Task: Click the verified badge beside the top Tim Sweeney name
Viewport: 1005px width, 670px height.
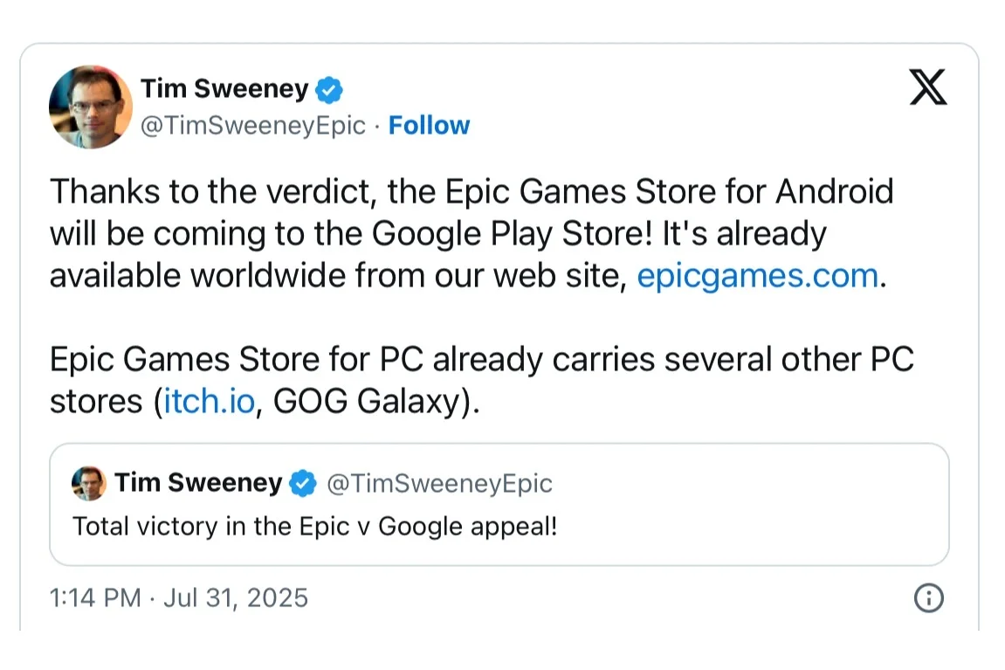Action: 329,89
